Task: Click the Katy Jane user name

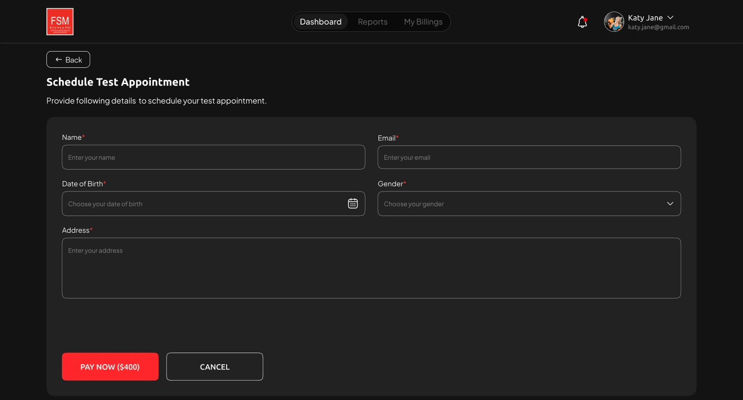Action: pyautogui.click(x=645, y=18)
